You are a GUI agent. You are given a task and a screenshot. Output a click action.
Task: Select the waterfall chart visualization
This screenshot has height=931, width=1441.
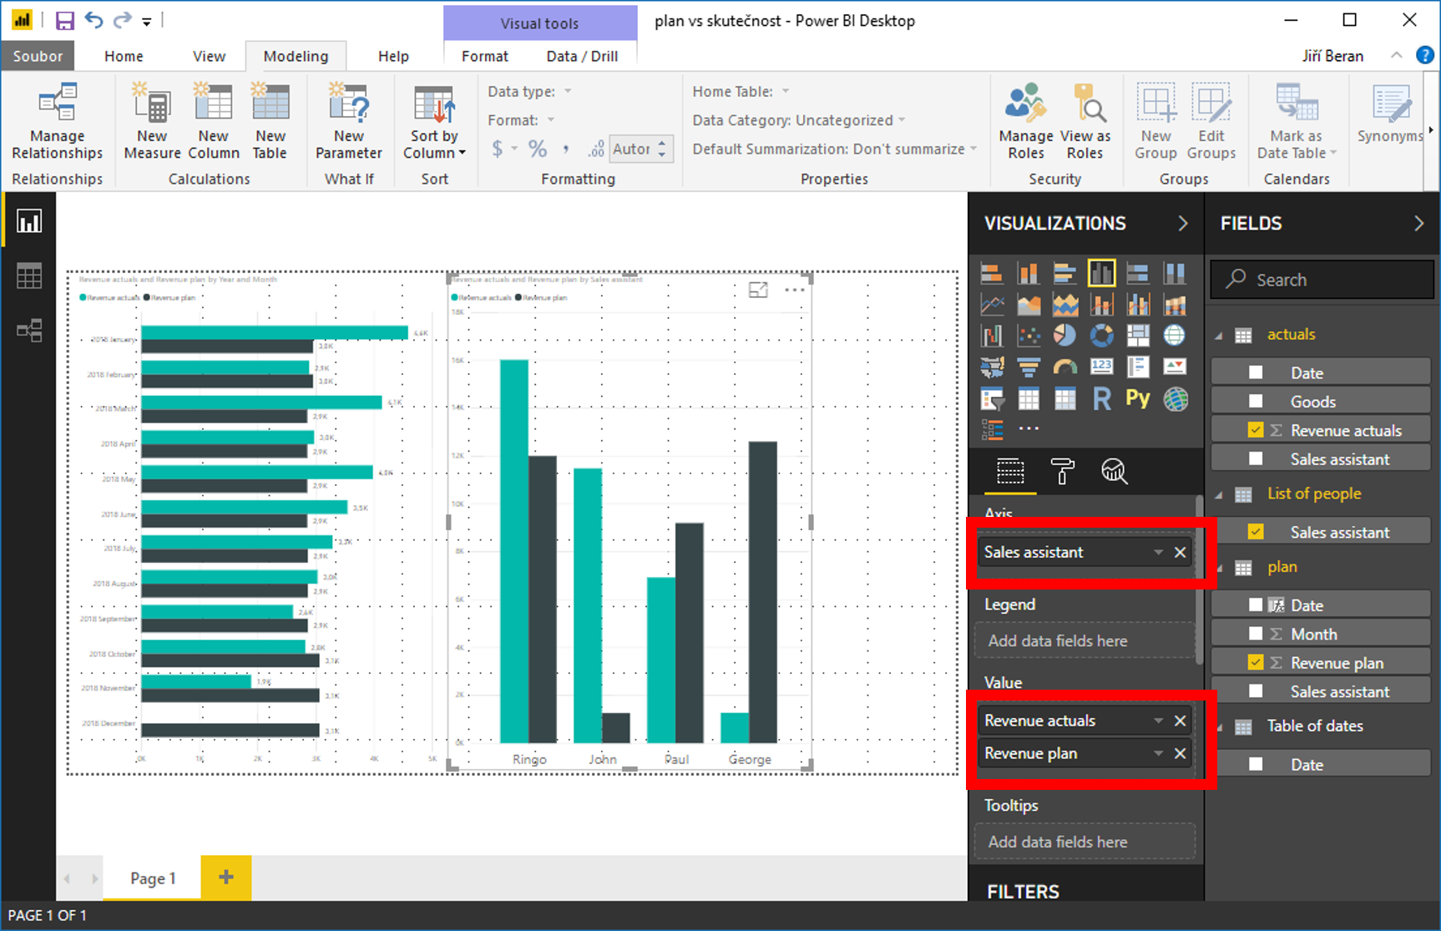click(992, 335)
